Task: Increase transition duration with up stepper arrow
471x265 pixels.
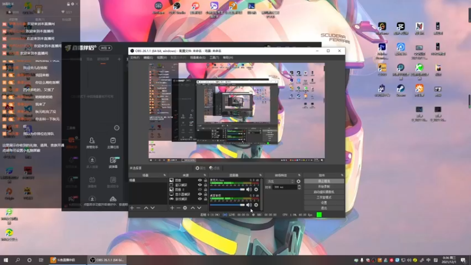Action: click(299, 186)
